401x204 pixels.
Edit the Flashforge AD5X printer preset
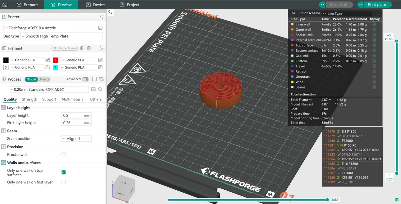tap(101, 28)
